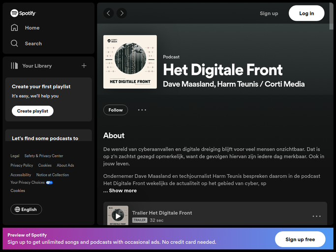Click the Your Privacy Choices badge icon
The width and height of the screenshot is (336, 252).
coord(49,183)
